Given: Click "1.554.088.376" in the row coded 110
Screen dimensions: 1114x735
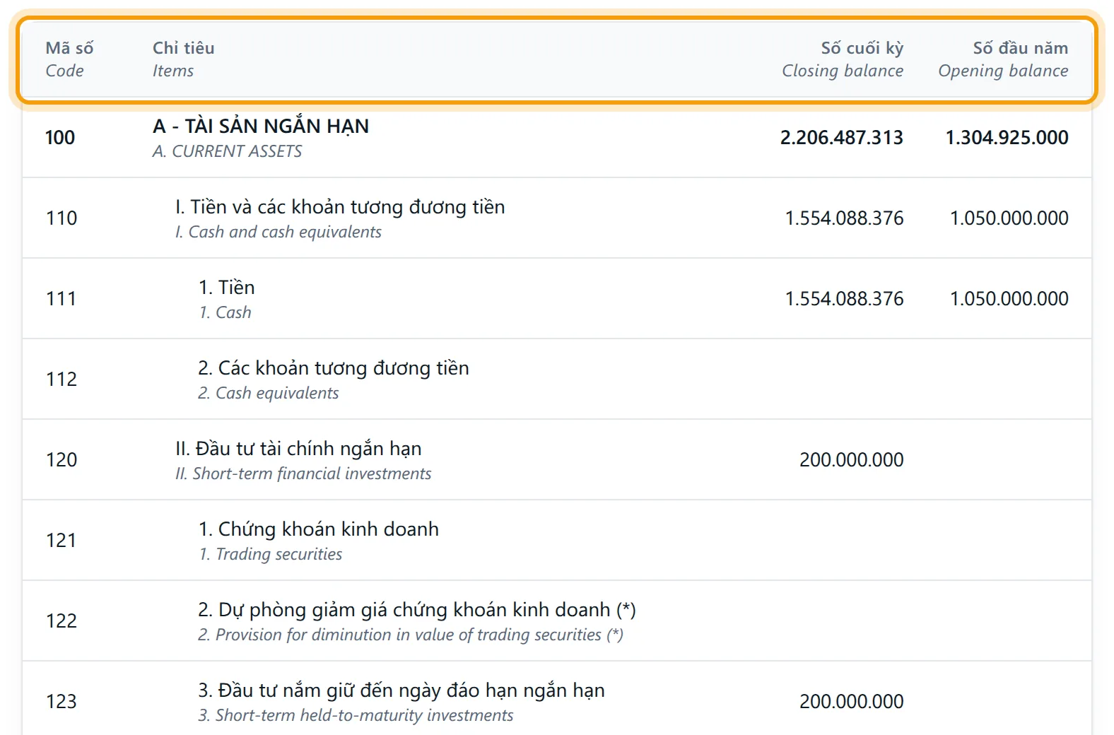Looking at the screenshot, I should click(845, 218).
